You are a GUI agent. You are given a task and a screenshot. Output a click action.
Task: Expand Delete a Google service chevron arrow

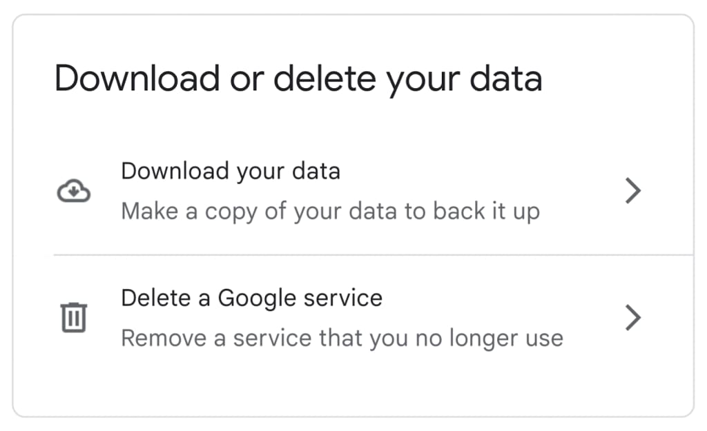pos(632,318)
